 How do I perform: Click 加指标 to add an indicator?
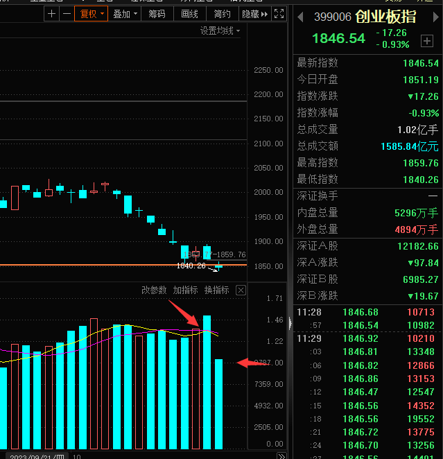coord(185,290)
